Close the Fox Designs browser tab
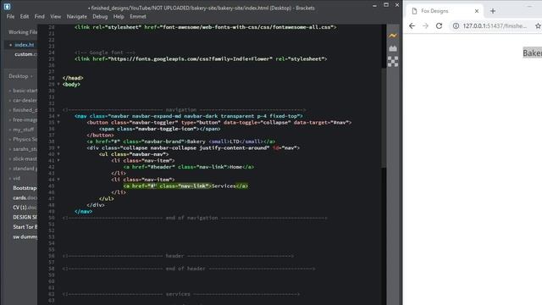The width and height of the screenshot is (542, 305). pyautogui.click(x=477, y=11)
